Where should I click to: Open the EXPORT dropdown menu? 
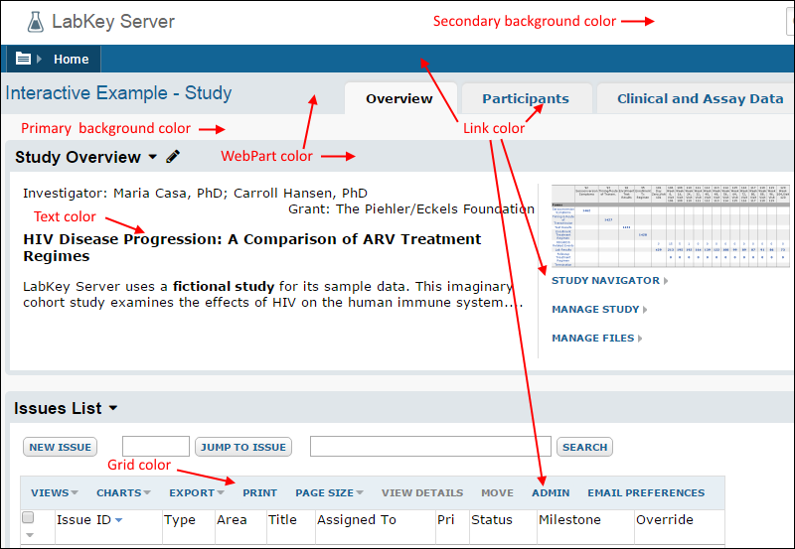tap(196, 492)
